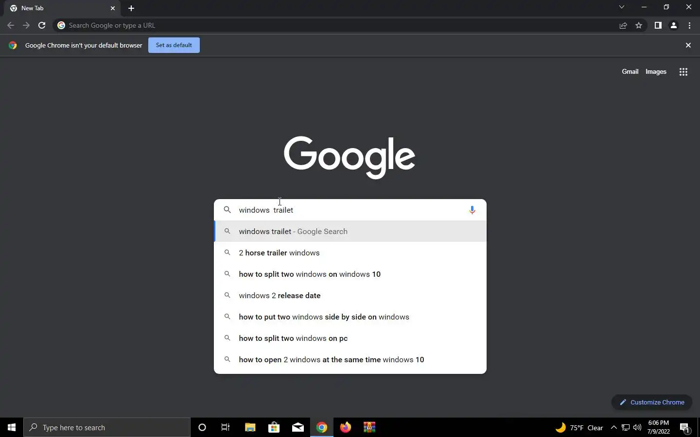This screenshot has width=700, height=437.
Task: Open the Chrome three-dot menu
Action: 689,25
